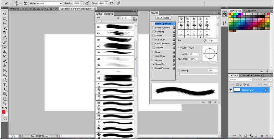Open the Opacity slider arrow in options bar

(x=82, y=3)
